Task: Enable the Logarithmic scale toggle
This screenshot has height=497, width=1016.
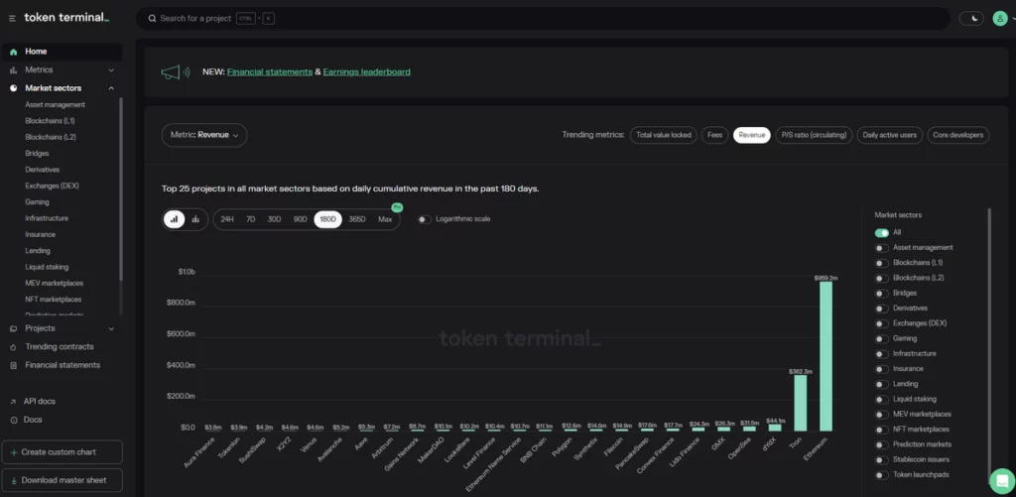Action: 425,219
